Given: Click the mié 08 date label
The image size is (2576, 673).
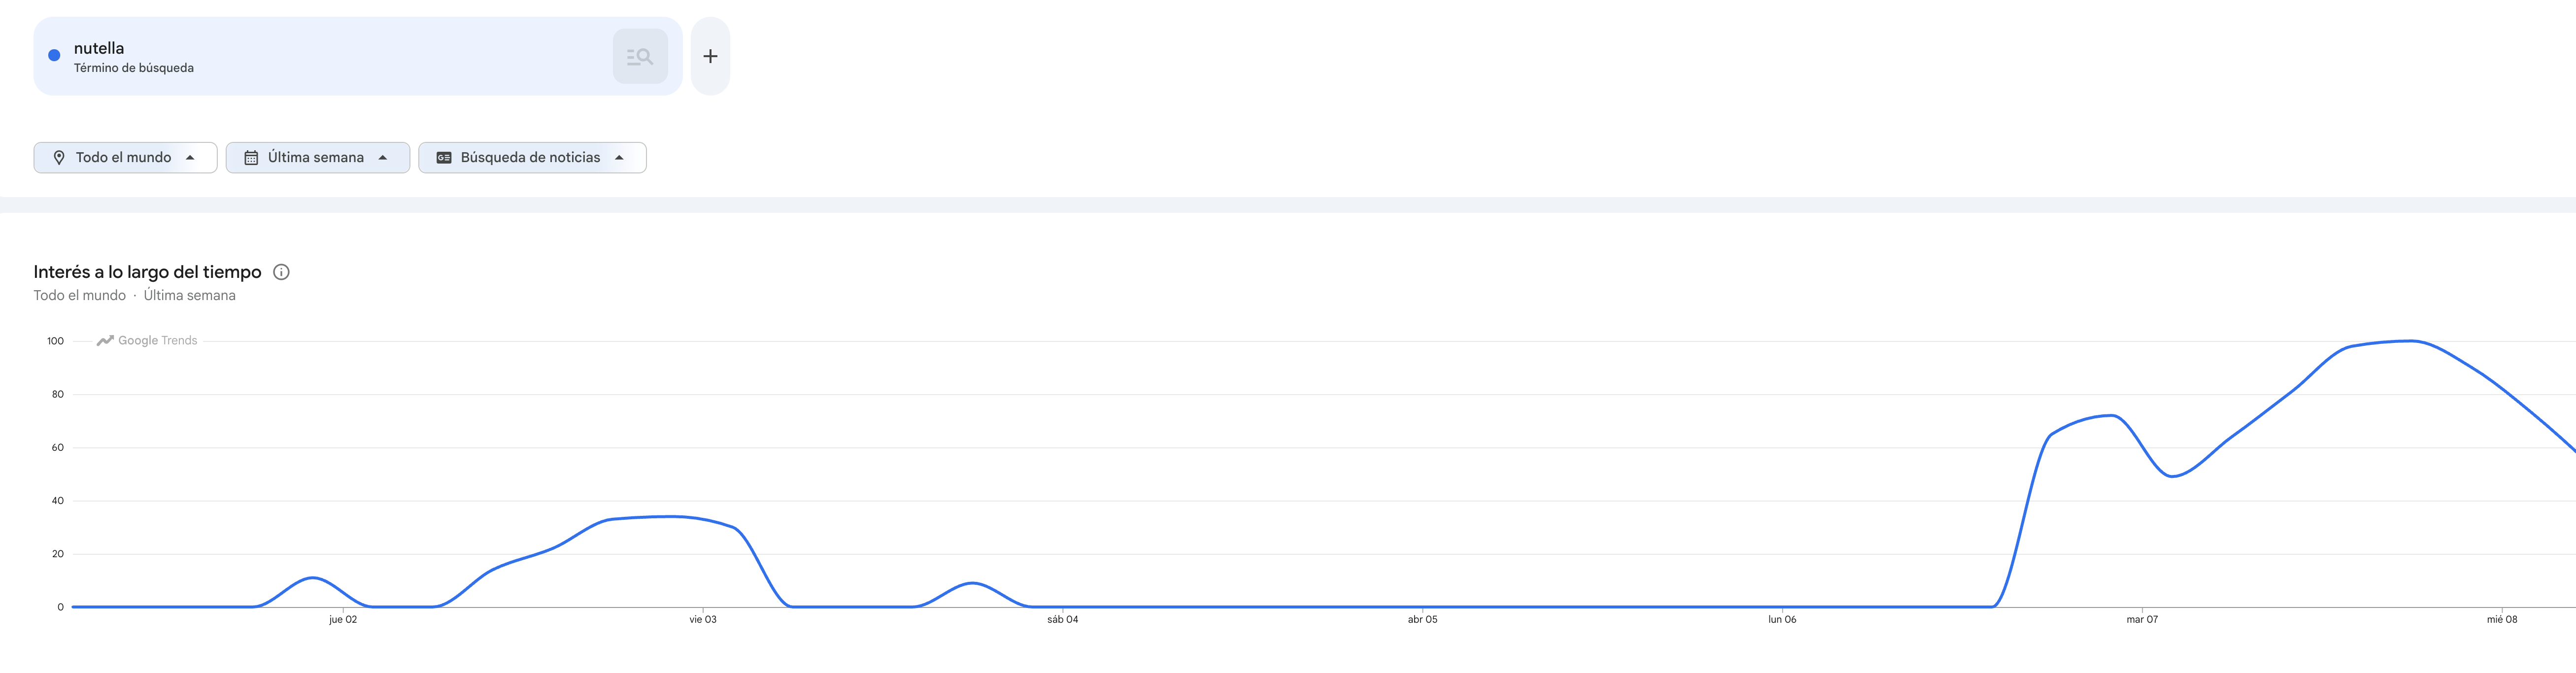Looking at the screenshot, I should (x=2502, y=620).
